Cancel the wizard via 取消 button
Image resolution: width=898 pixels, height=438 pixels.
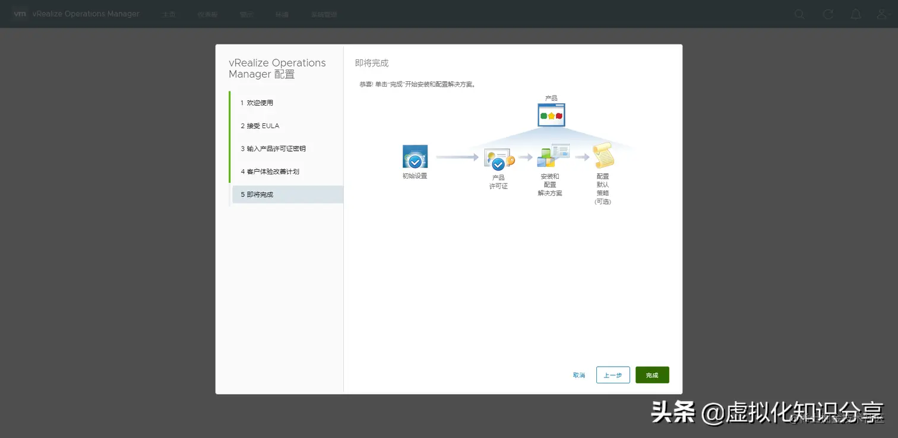(579, 374)
